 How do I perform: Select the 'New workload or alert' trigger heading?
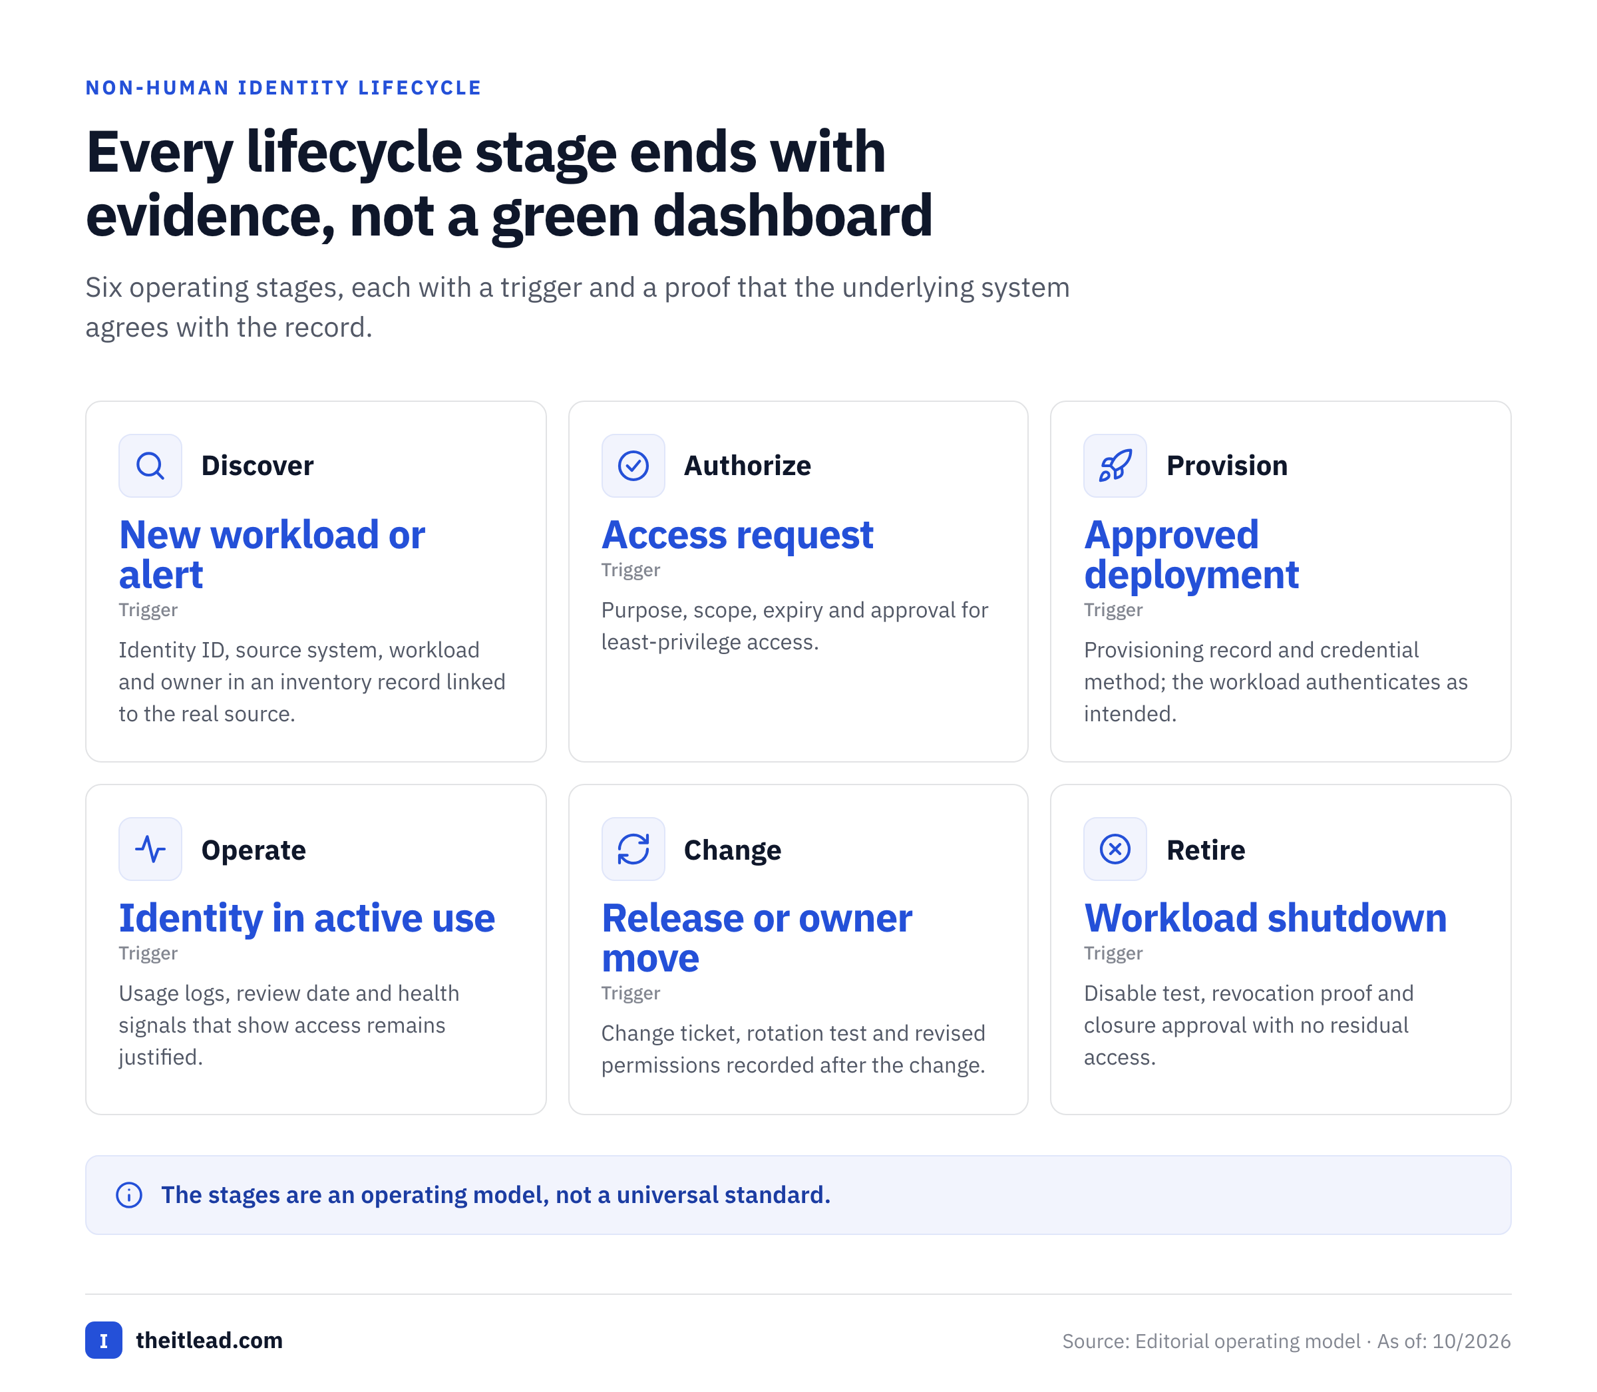click(x=272, y=555)
